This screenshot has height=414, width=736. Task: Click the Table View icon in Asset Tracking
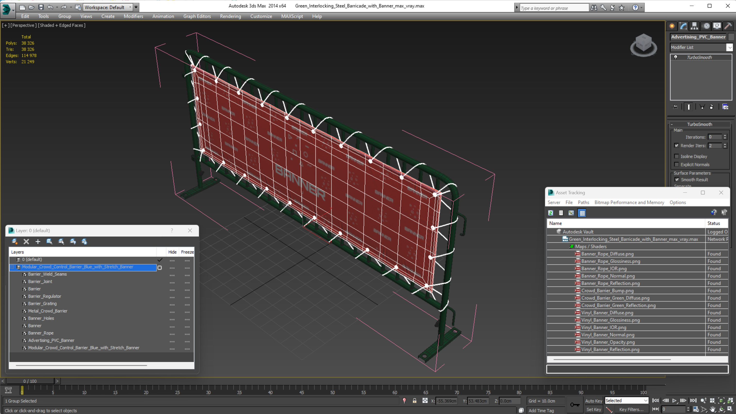click(x=582, y=213)
